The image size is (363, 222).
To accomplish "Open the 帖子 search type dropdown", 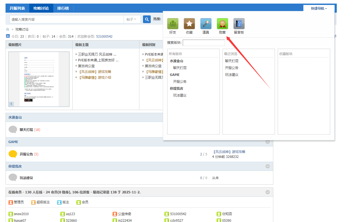I will pos(131,19).
